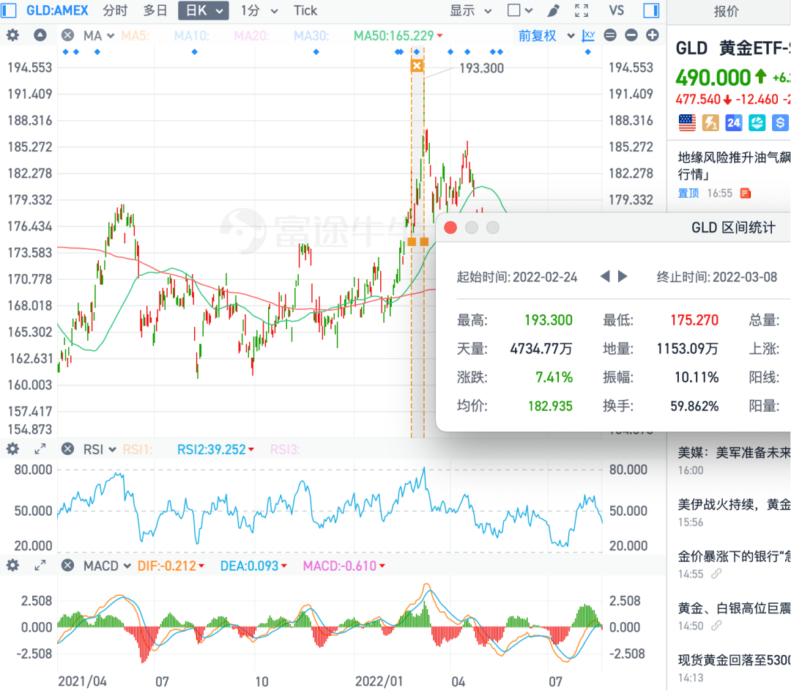Image resolution: width=791 pixels, height=691 pixels.
Task: Click next period arrow in region stats window
Action: tap(624, 277)
